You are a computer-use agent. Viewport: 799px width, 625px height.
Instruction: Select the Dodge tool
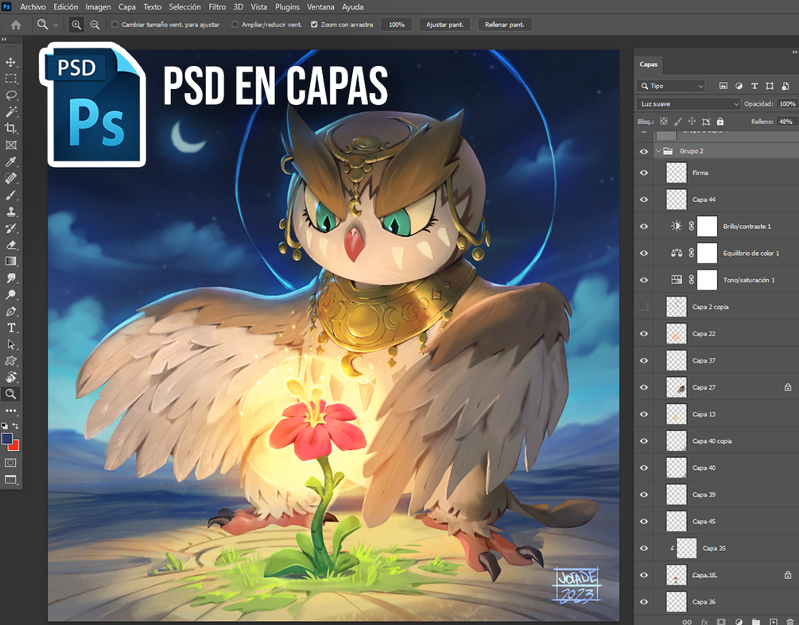[10, 295]
